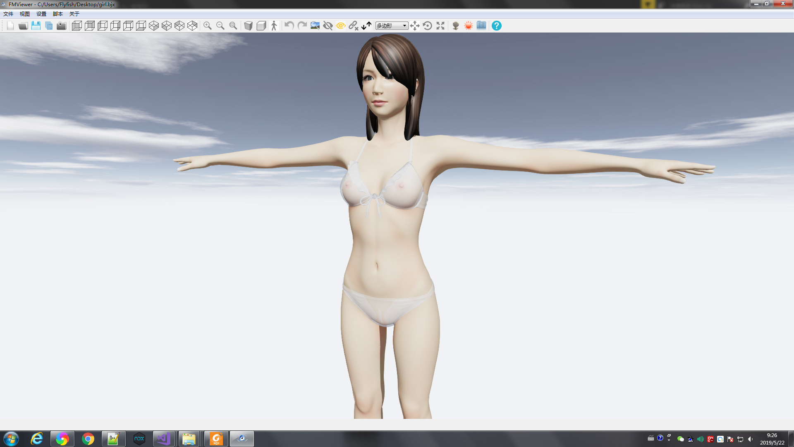Open File Explorer from taskbar
Screen dimensions: 794x447
tap(189, 439)
